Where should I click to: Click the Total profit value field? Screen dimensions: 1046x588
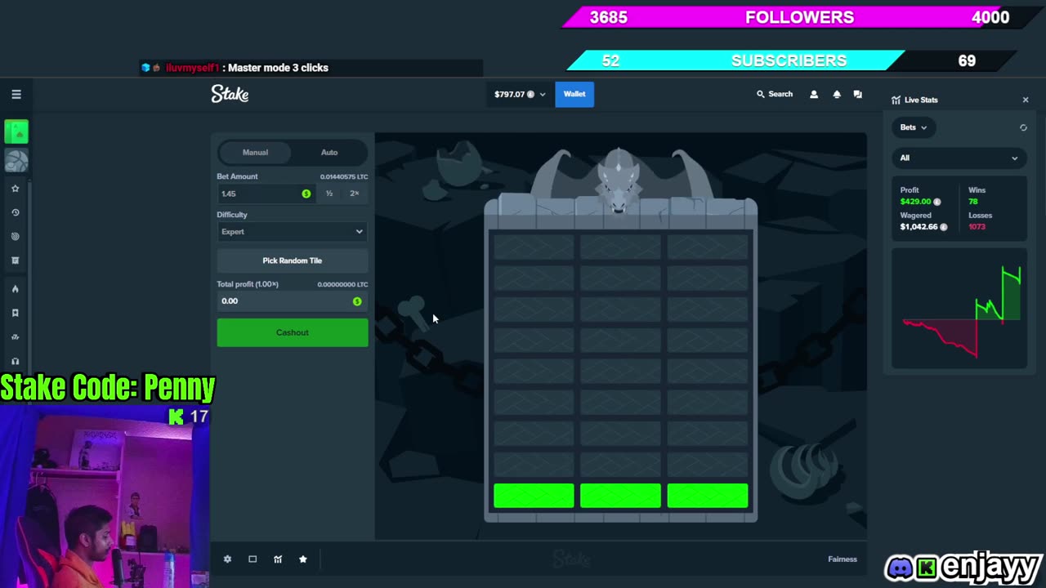pos(293,301)
